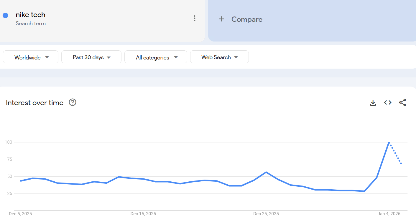Image resolution: width=416 pixels, height=217 pixels.
Task: Click the plus icon beside Compare
Action: coord(221,19)
